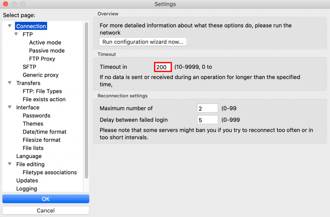The width and height of the screenshot is (330, 217).
Task: Collapse the Connection tree section
Action: point(9,26)
